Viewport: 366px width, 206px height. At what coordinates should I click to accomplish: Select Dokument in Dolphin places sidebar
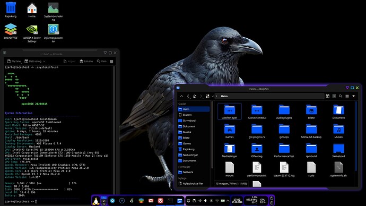click(194, 126)
